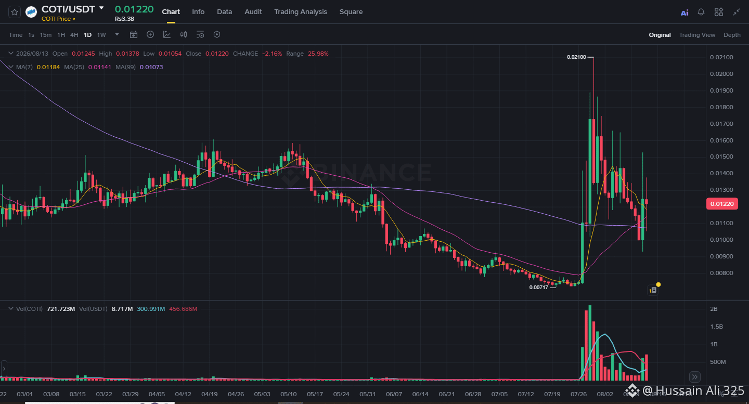Expand more time intervals dropdown
The image size is (749, 404).
coord(117,35)
